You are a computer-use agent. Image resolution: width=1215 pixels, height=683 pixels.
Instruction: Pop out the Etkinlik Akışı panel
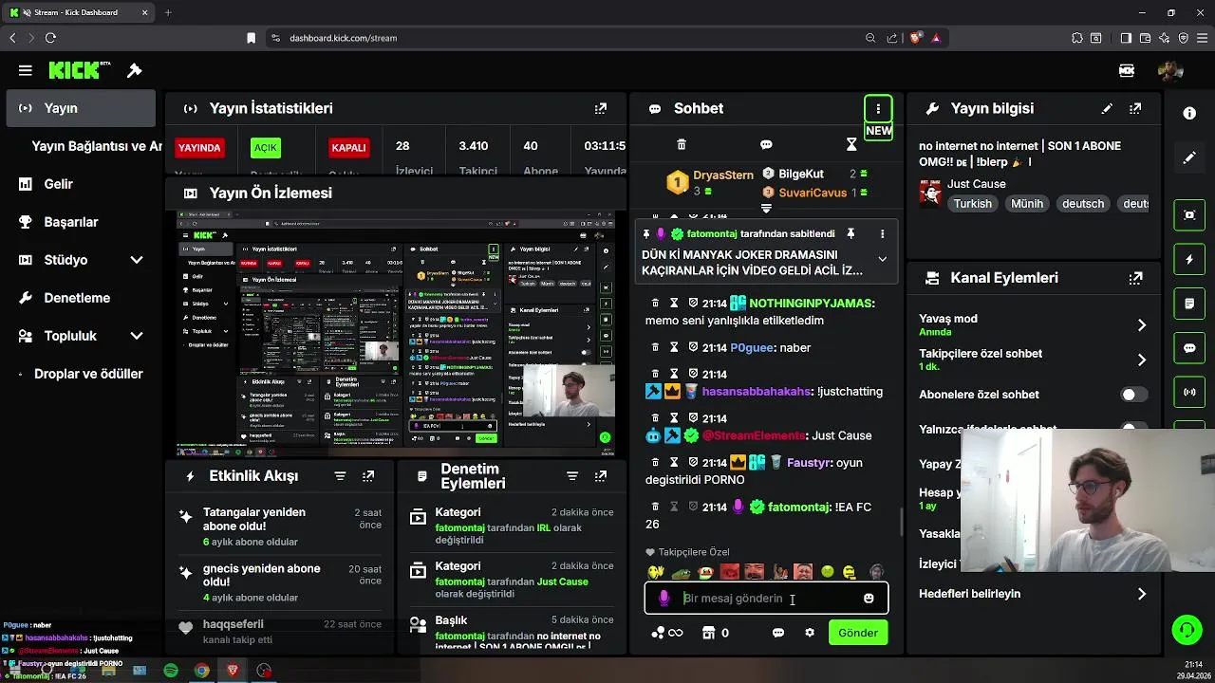pos(368,476)
